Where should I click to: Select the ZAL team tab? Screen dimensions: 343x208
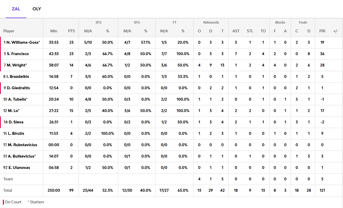pyautogui.click(x=16, y=9)
